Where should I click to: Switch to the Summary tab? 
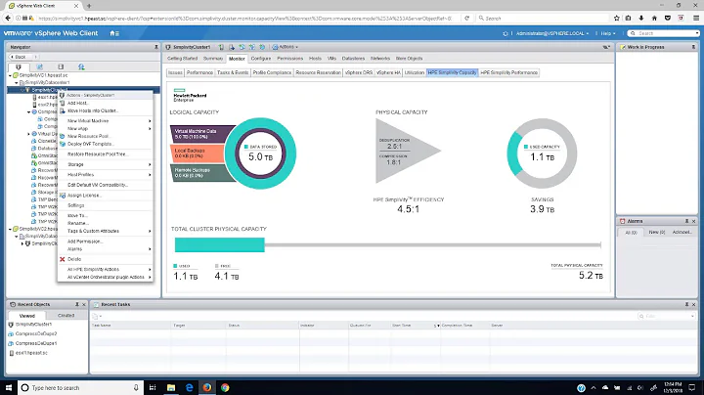[213, 59]
